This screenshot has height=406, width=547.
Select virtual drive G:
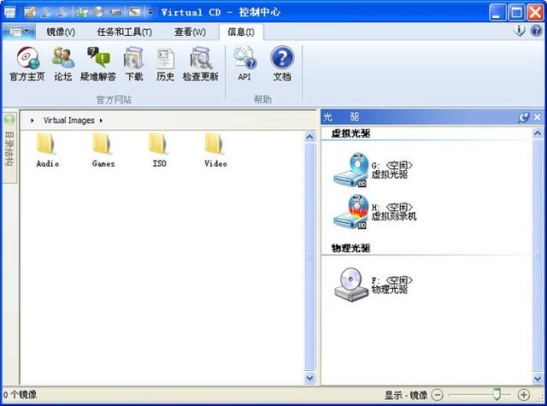(x=350, y=169)
